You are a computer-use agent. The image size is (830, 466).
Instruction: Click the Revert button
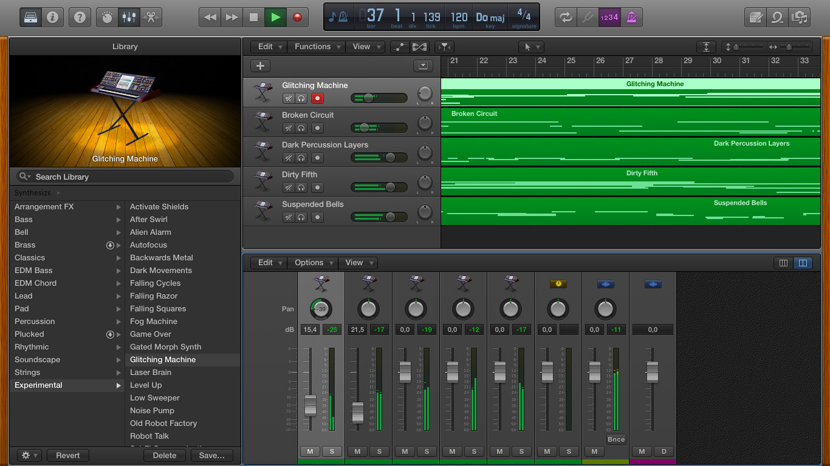[68, 455]
